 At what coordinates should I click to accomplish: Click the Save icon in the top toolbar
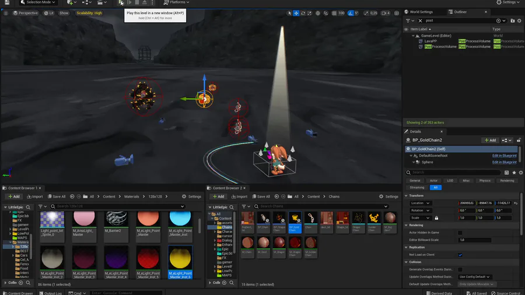(6, 2)
